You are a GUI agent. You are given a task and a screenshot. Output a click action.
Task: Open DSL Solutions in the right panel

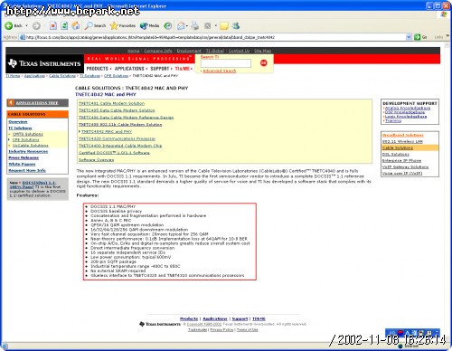coord(396,154)
